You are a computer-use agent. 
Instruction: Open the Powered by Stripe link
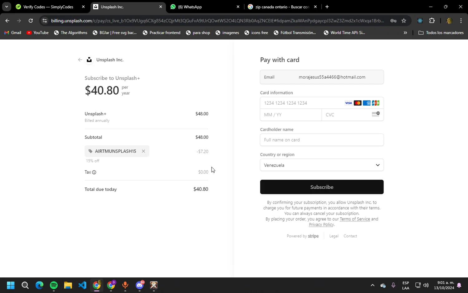click(303, 236)
